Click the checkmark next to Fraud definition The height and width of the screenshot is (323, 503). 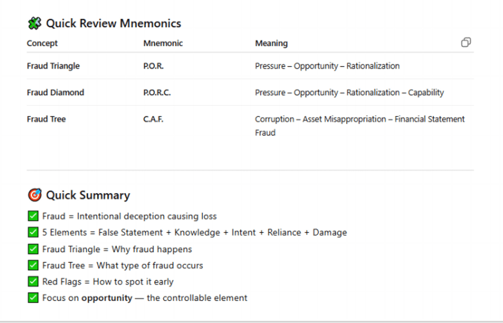33,216
